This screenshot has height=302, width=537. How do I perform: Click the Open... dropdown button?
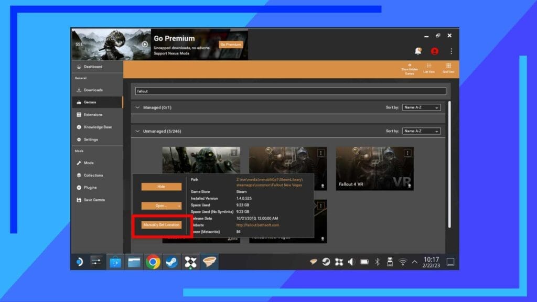tap(162, 206)
